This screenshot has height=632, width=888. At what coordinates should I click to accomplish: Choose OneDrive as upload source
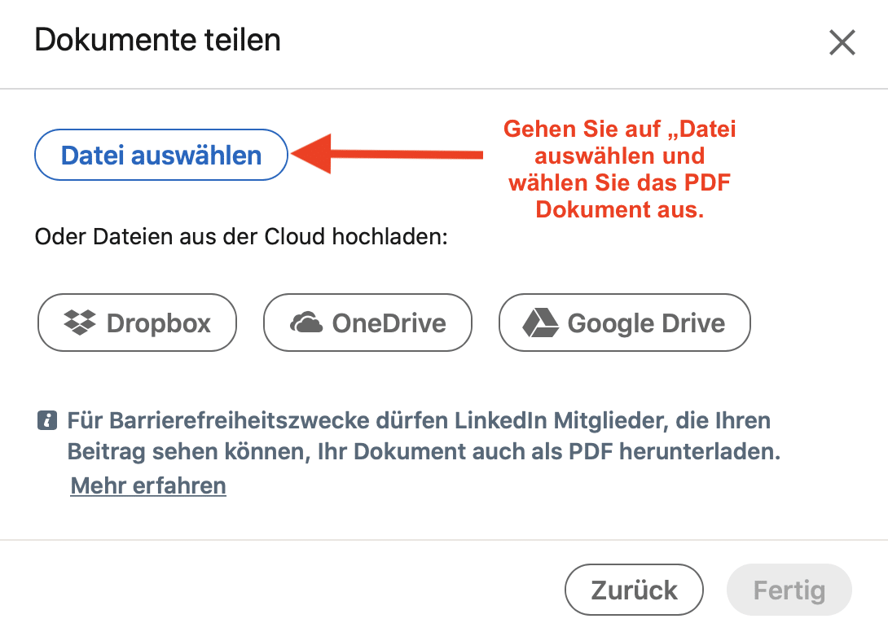click(x=367, y=323)
